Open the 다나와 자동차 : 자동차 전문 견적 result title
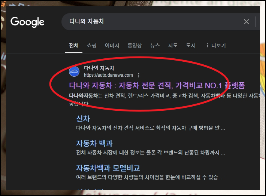 157,85
